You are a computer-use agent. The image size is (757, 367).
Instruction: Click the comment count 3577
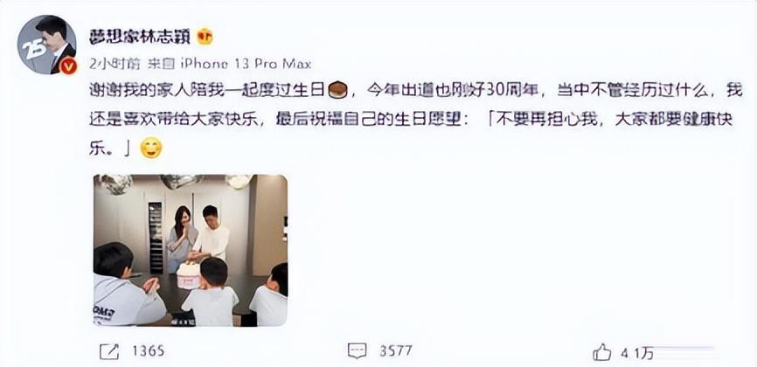click(396, 351)
